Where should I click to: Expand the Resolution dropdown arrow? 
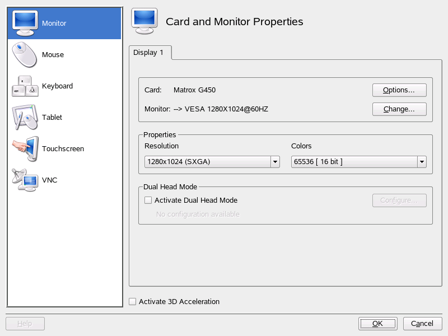coord(275,162)
